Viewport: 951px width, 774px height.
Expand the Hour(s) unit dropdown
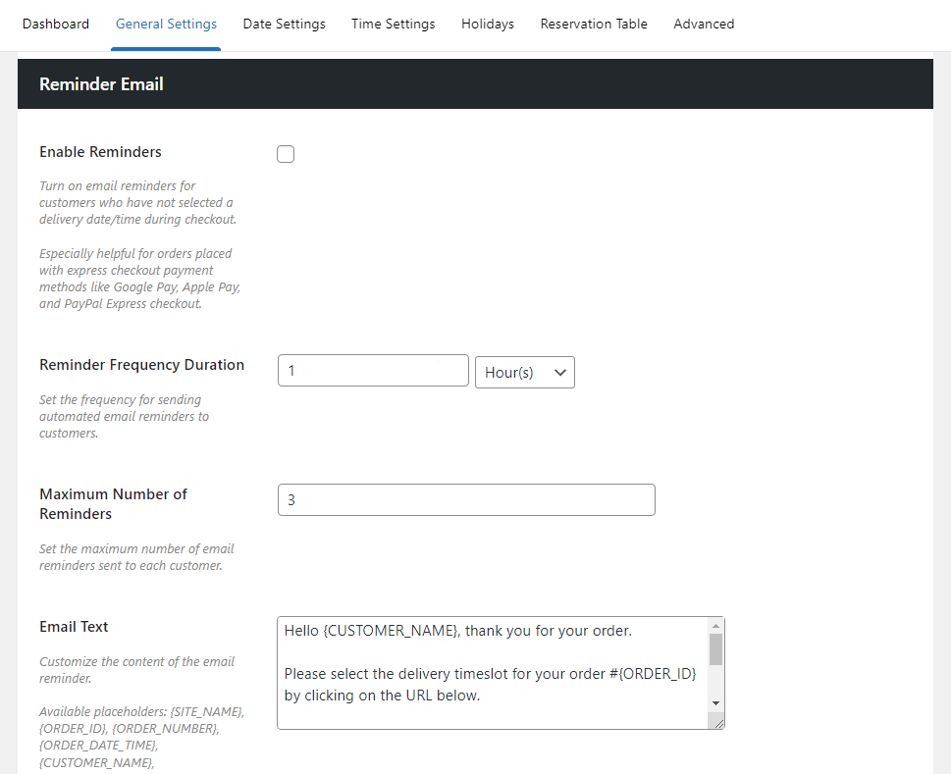coord(524,372)
